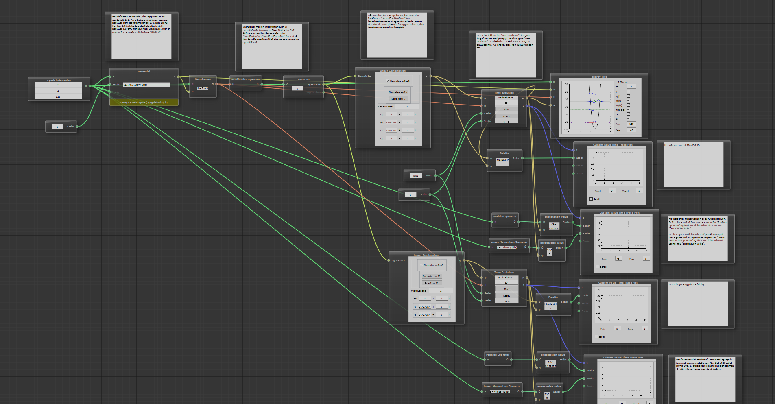The height and width of the screenshot is (404, 775).
Task: Toggle the ψn checkbox in Energy Plot settings
Action: (628, 119)
